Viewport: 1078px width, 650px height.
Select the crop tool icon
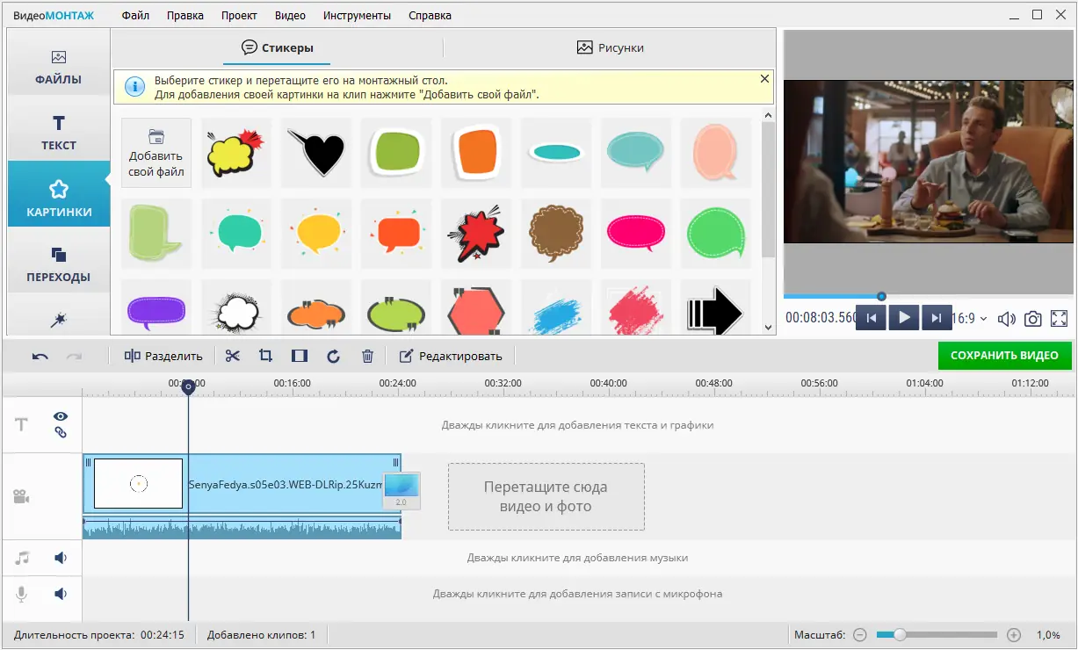[x=265, y=356]
